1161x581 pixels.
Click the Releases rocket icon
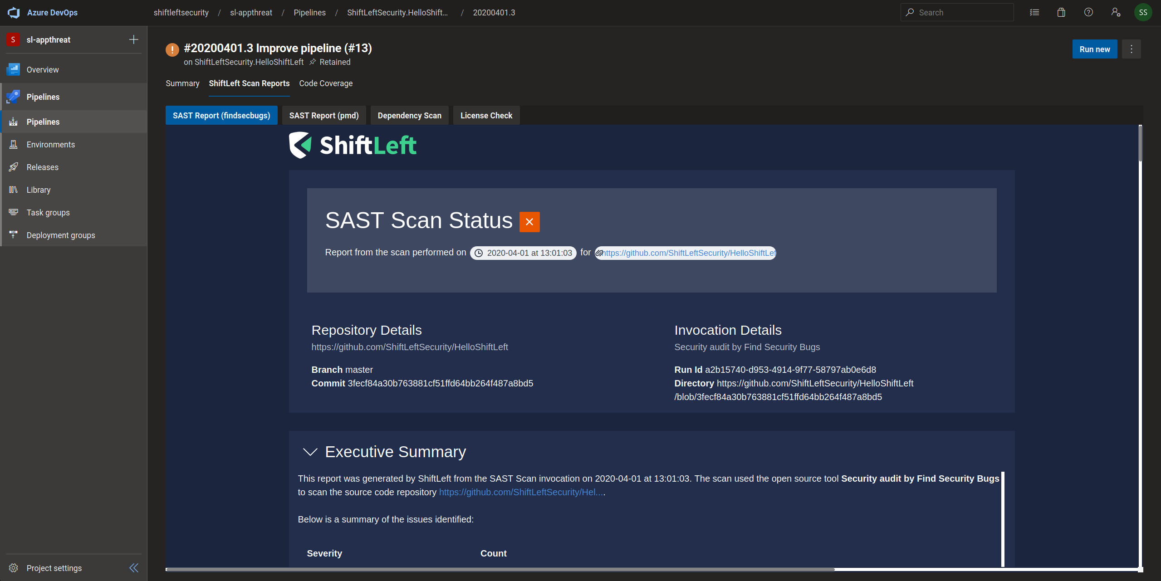pos(14,167)
